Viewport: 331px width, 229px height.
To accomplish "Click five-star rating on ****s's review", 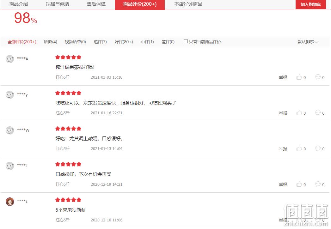I will click(x=68, y=200).
